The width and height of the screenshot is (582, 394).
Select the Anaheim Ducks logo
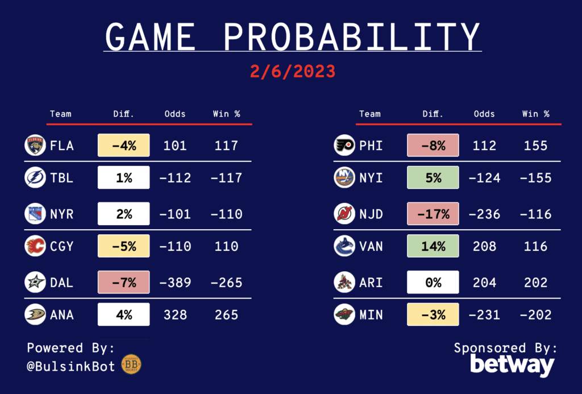click(x=35, y=314)
